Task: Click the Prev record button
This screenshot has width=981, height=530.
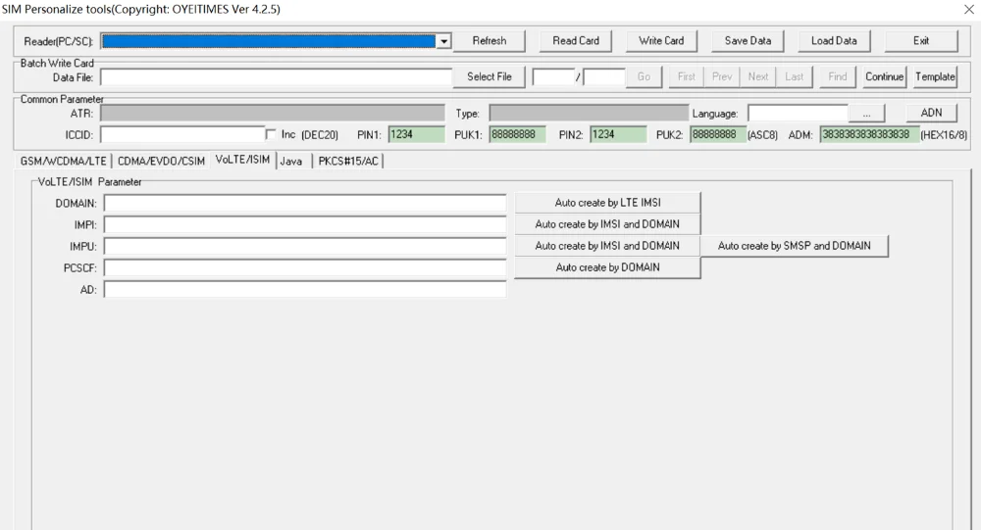Action: coord(722,76)
